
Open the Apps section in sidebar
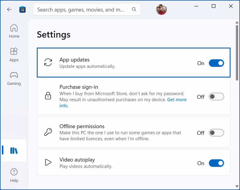click(x=14, y=55)
